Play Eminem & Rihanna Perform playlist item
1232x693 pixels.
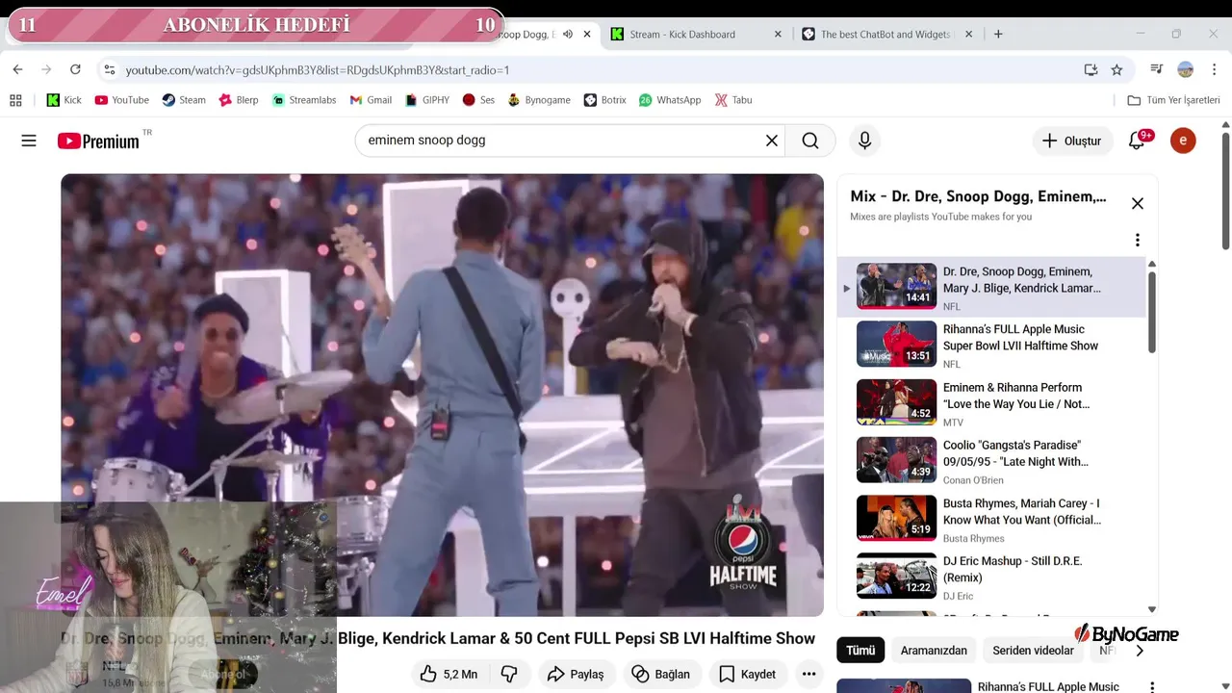click(991, 402)
